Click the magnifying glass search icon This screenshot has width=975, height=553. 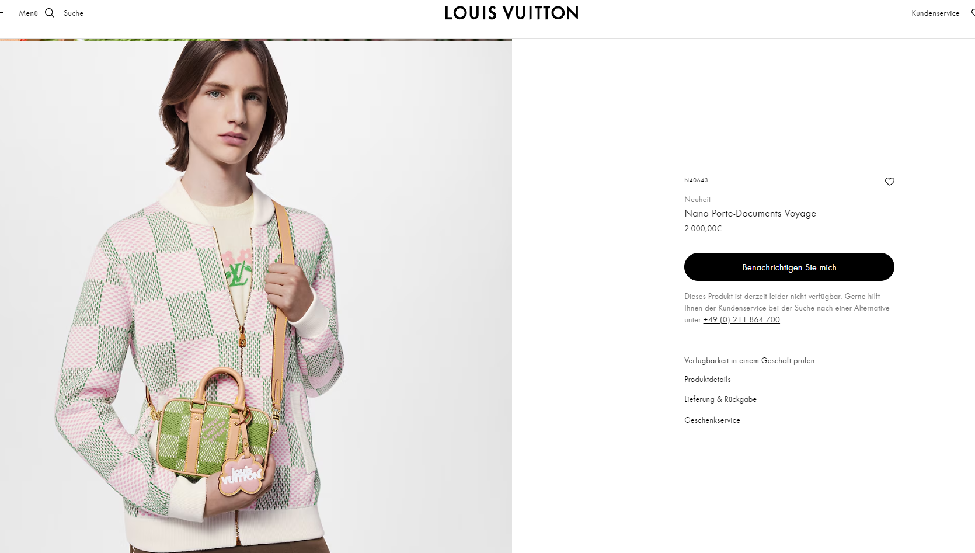(x=50, y=13)
